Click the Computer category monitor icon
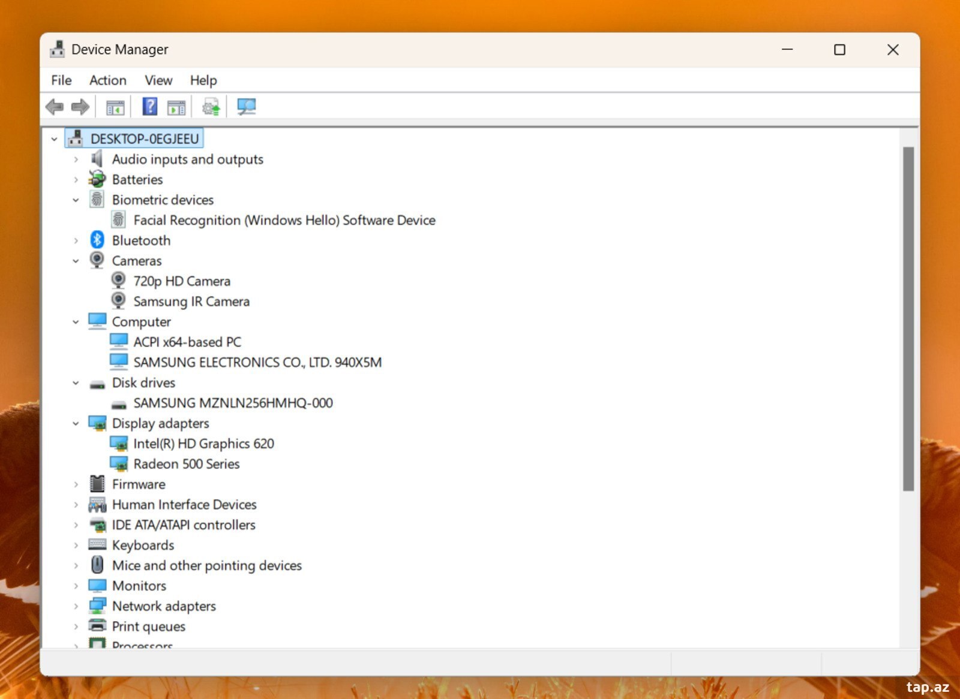Screen dimensions: 960x699 tap(97, 321)
